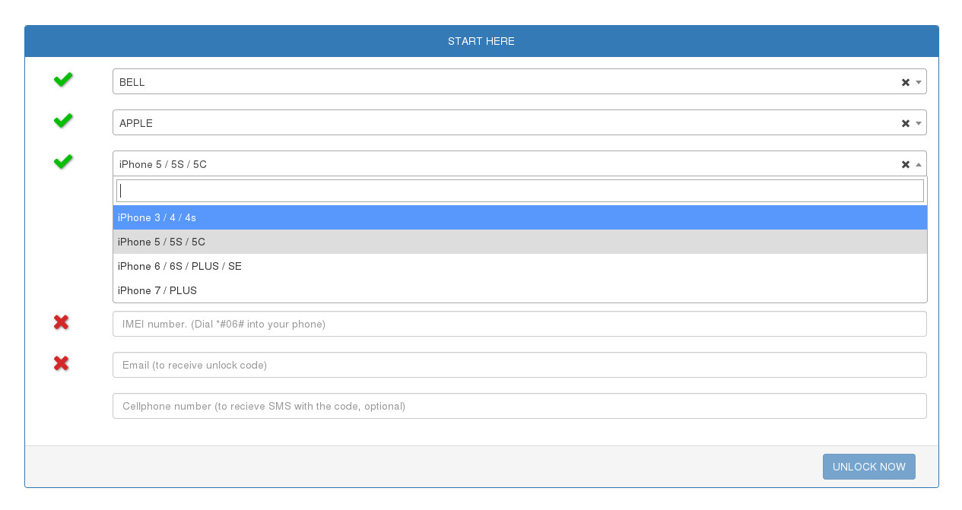962x510 pixels.
Task: Click the IMEI number input field
Action: (519, 324)
